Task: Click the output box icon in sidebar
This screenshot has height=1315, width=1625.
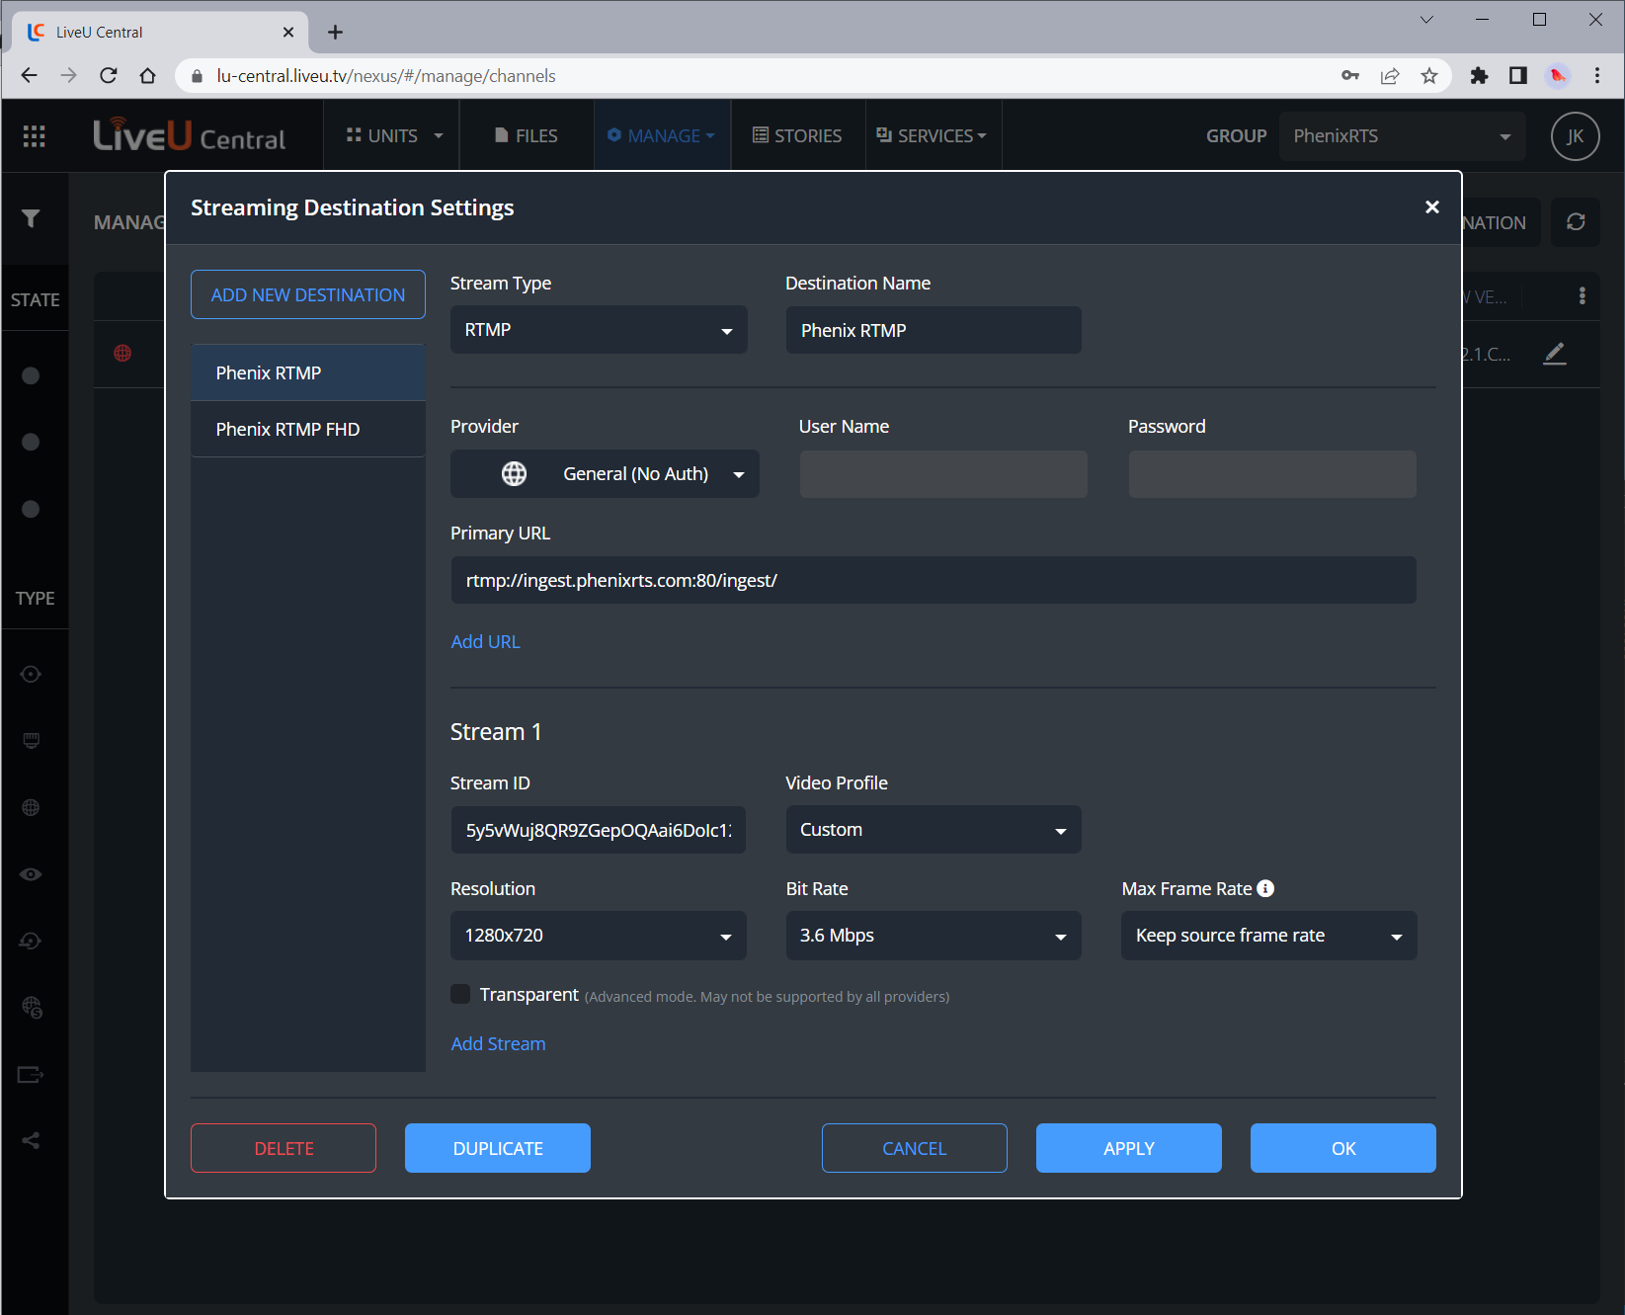Action: (x=31, y=1074)
